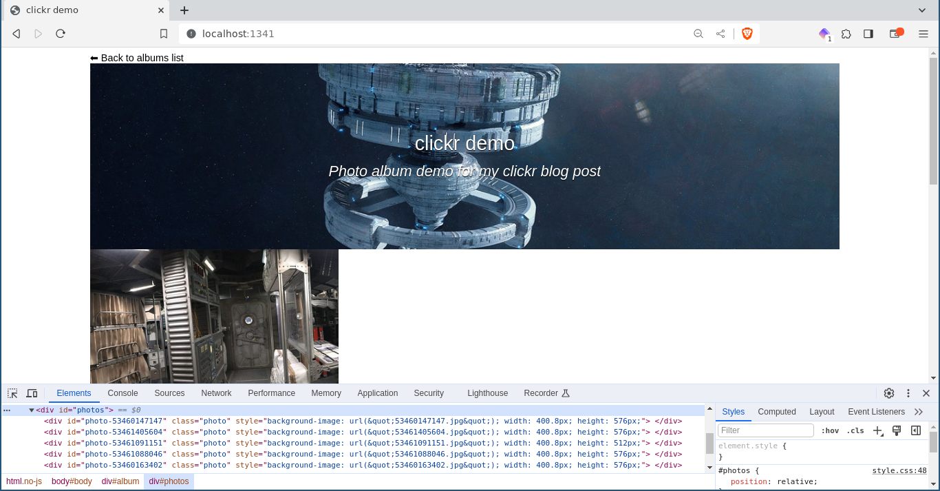Screen dimensions: 940x491
Task: Click body#body in the breadcrumb
Action: (72, 481)
